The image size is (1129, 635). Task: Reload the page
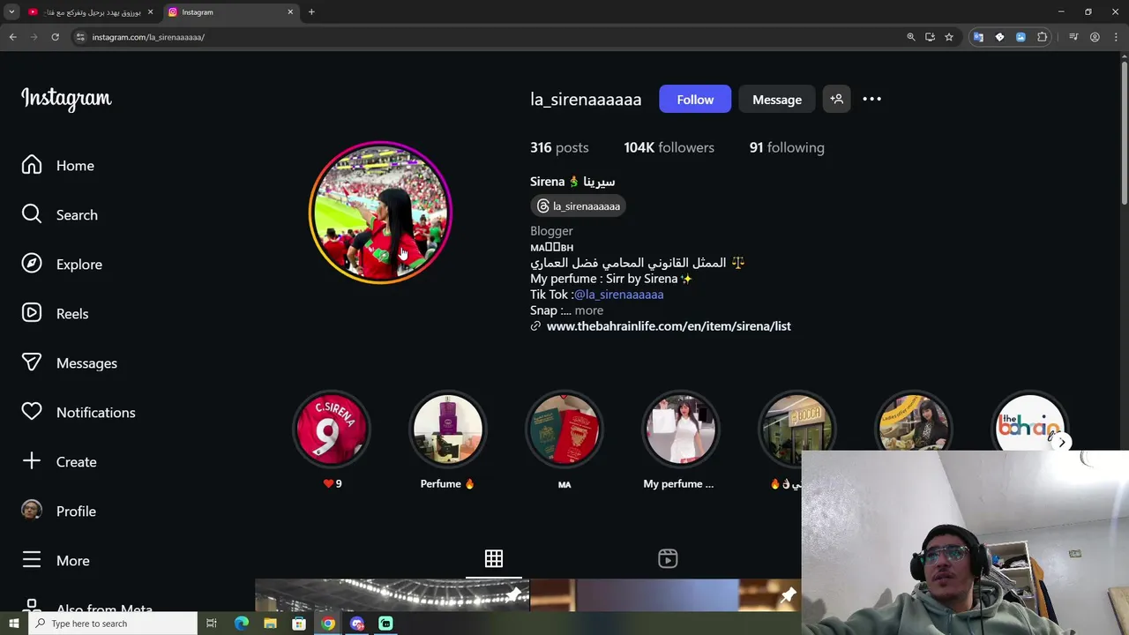(55, 37)
